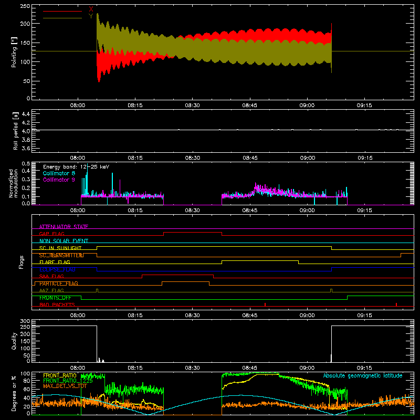The height and width of the screenshot is (420, 420).
Task: Click the Absolute geomagnetic latitude label
Action: point(363,375)
